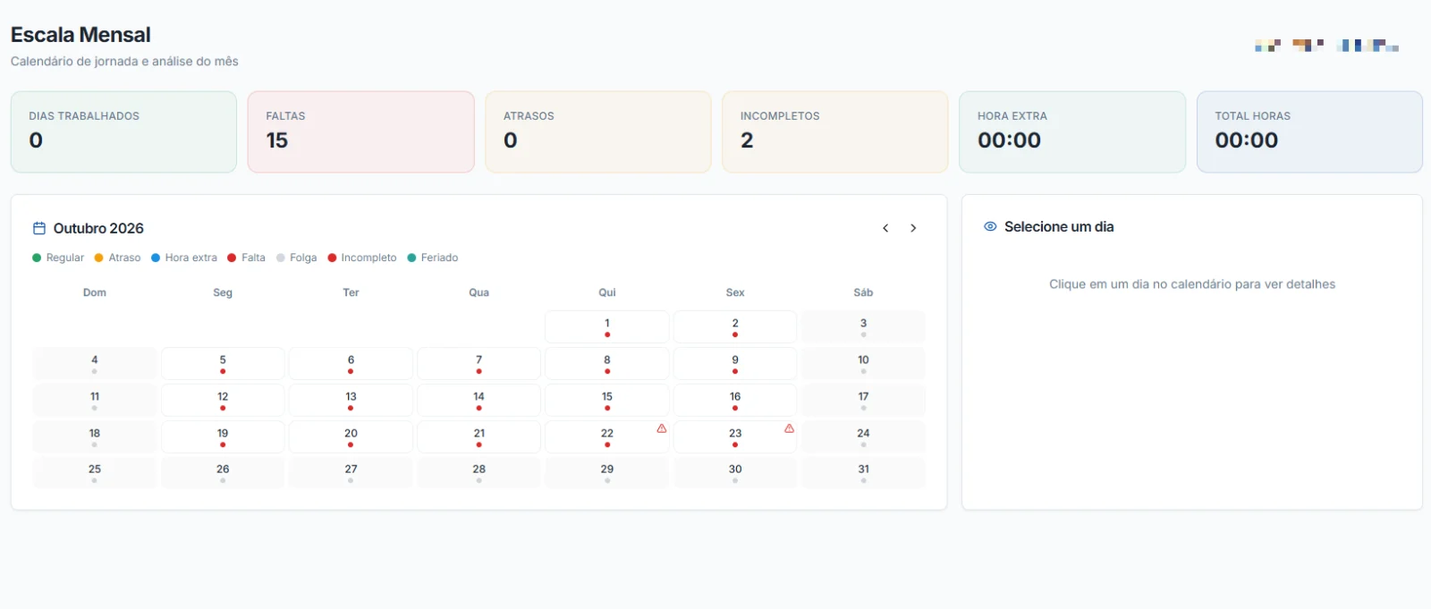Open the incomplete day 22 cell
1431x609 pixels.
point(607,436)
